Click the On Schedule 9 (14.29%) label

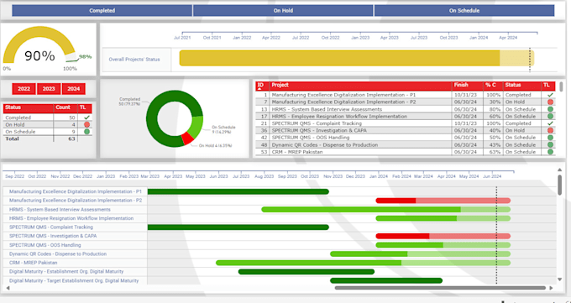[223, 129]
